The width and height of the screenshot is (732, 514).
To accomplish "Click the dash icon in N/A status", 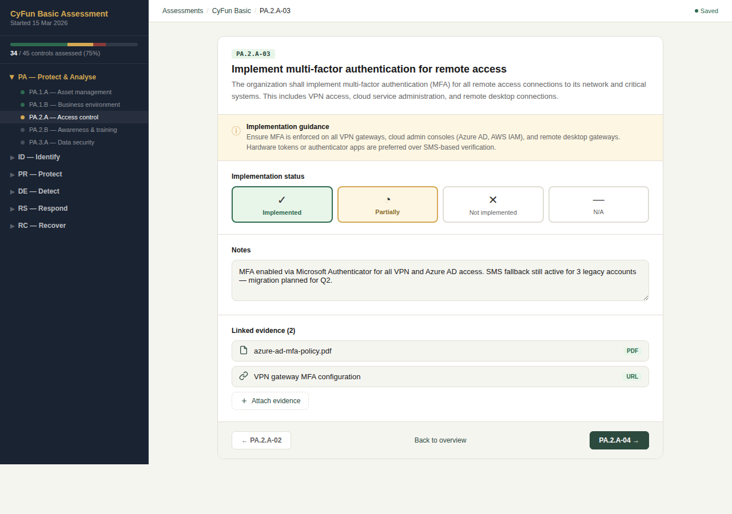I will click(x=598, y=200).
